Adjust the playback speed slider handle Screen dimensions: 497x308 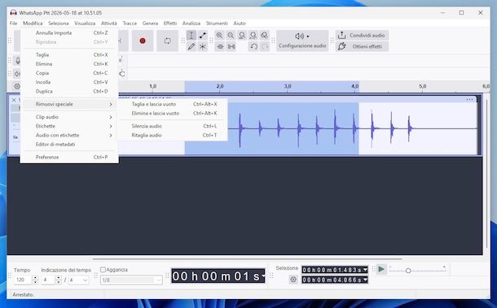pyautogui.click(x=408, y=271)
